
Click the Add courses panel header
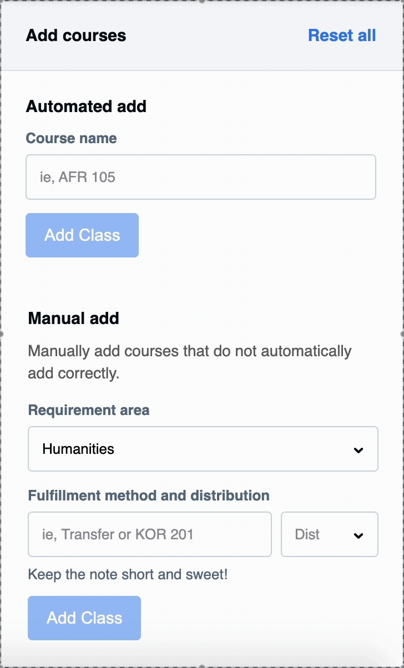(x=75, y=36)
